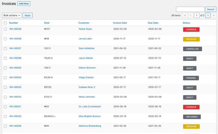Open the Bulk actions dropdown

[x=12, y=16]
